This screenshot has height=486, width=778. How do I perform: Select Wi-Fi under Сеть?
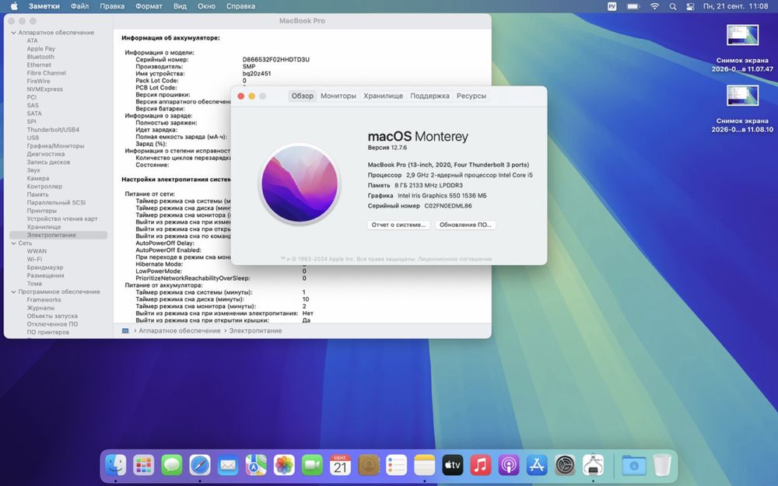tap(34, 260)
